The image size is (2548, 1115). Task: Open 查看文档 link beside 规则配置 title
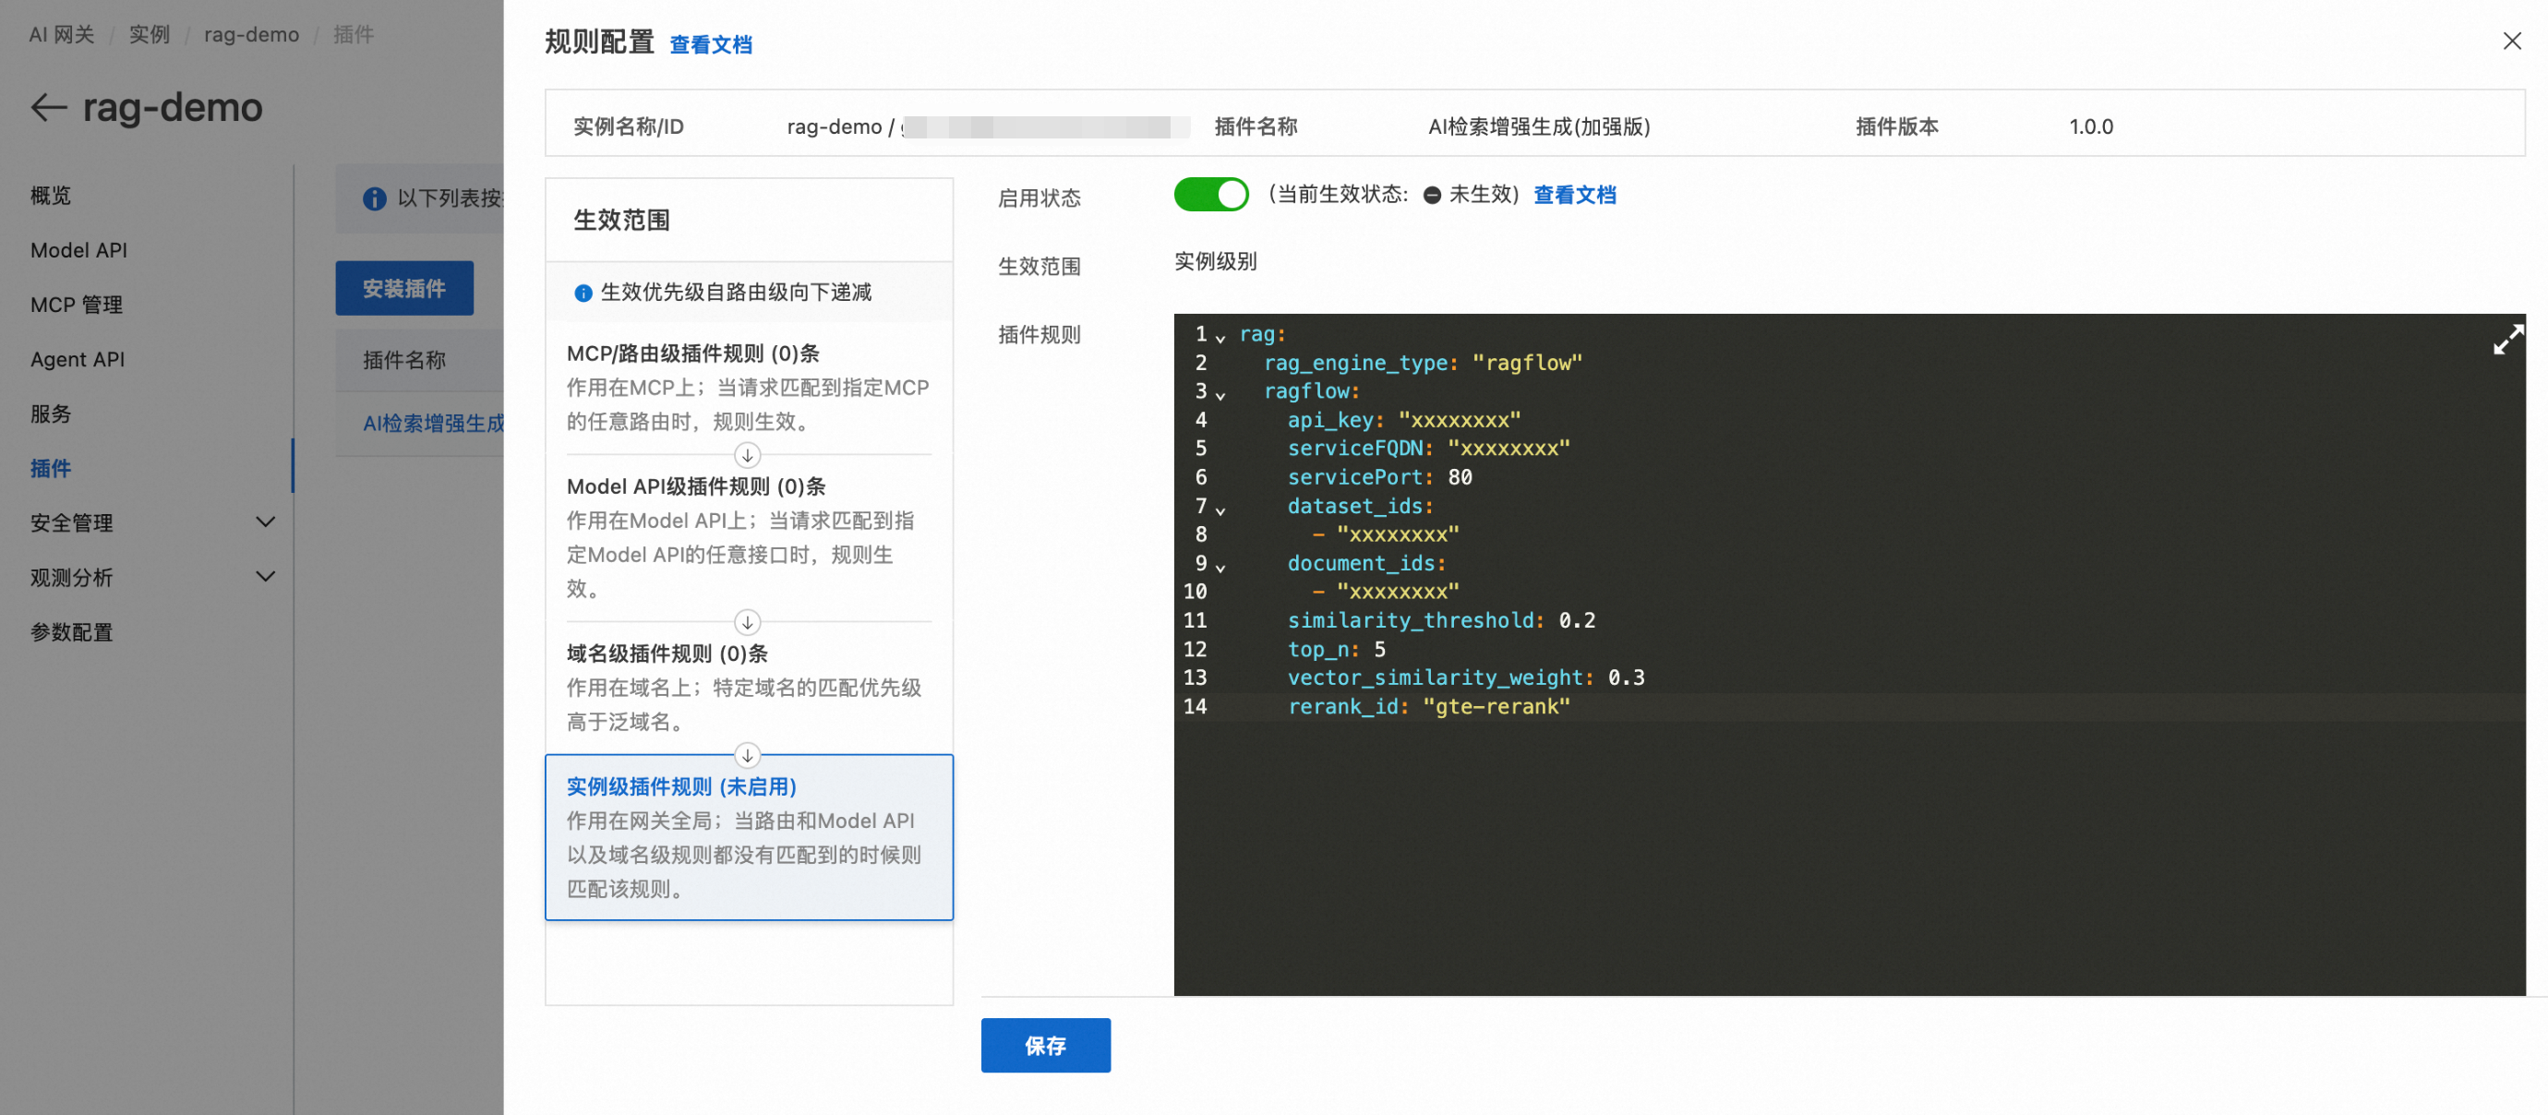point(710,45)
